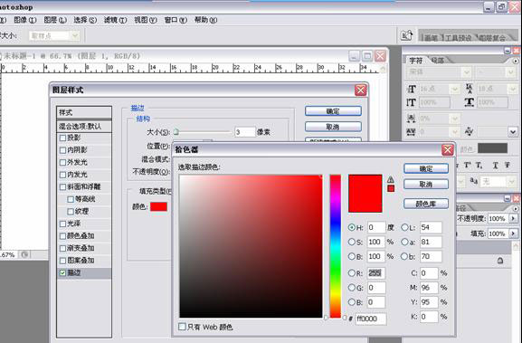
Task: Check the 只有 Web 颜色 checkbox
Action: (182, 327)
